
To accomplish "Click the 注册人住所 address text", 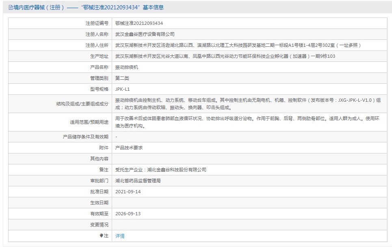I will (x=238, y=45).
